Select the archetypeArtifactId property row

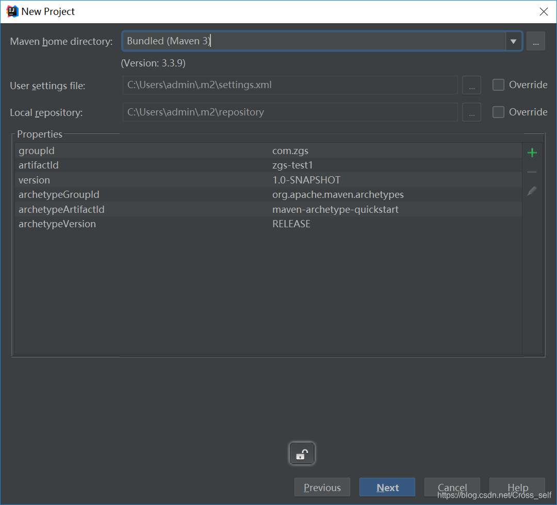(x=268, y=209)
